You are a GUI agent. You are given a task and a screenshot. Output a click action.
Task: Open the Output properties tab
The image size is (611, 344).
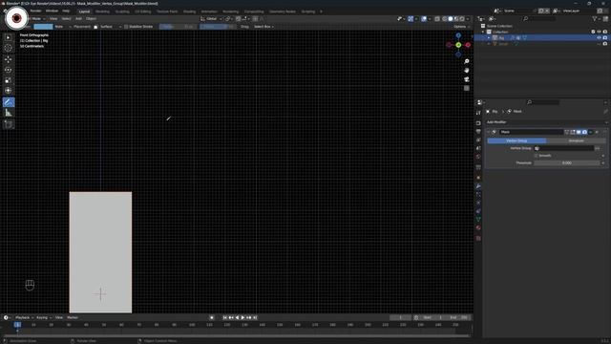[478, 132]
